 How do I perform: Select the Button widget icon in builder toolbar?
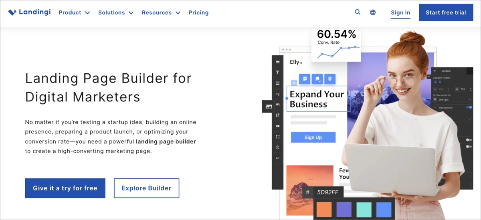[x=277, y=94]
